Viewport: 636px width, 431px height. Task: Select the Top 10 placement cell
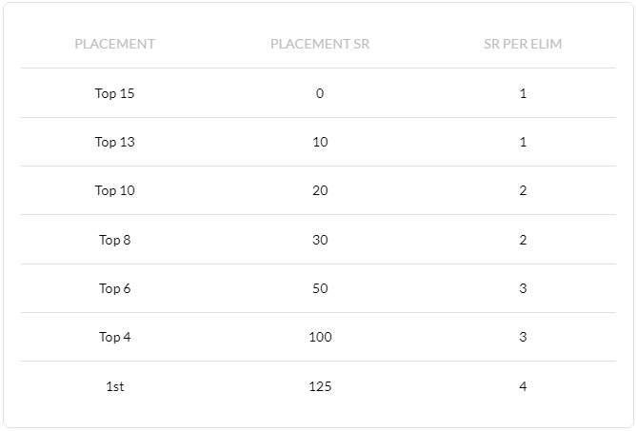coord(115,190)
